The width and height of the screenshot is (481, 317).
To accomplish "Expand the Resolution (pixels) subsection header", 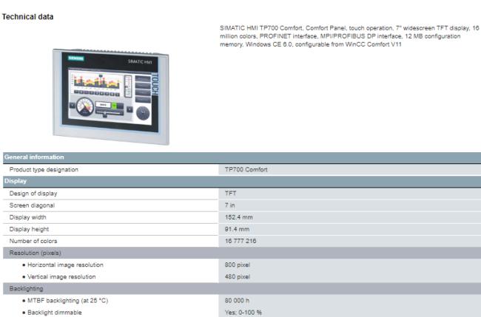I will (x=36, y=253).
